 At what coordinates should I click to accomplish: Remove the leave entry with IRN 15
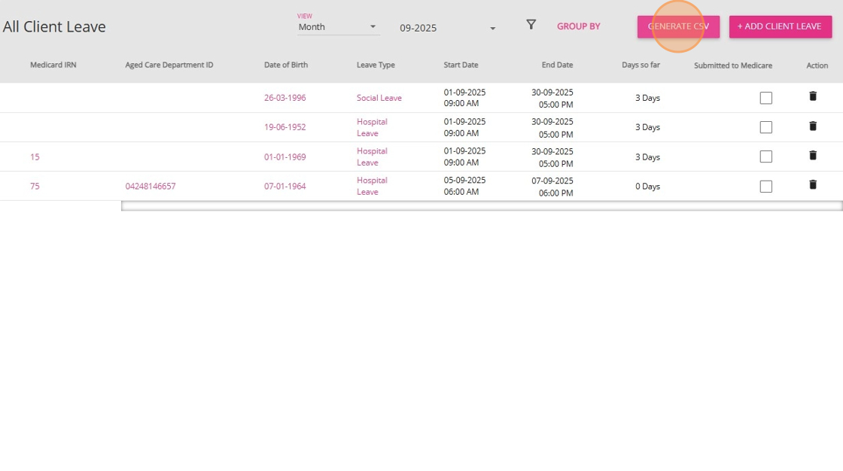(x=813, y=156)
